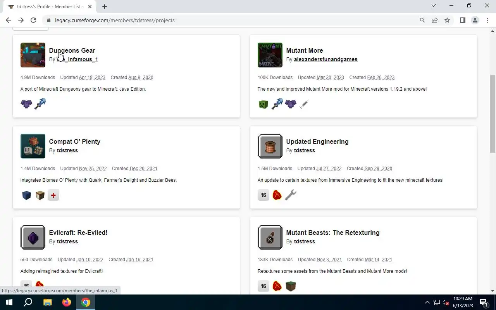Click the 16x icon under Updated Engineering
Screen dimensions: 496x310
[x=263, y=195]
